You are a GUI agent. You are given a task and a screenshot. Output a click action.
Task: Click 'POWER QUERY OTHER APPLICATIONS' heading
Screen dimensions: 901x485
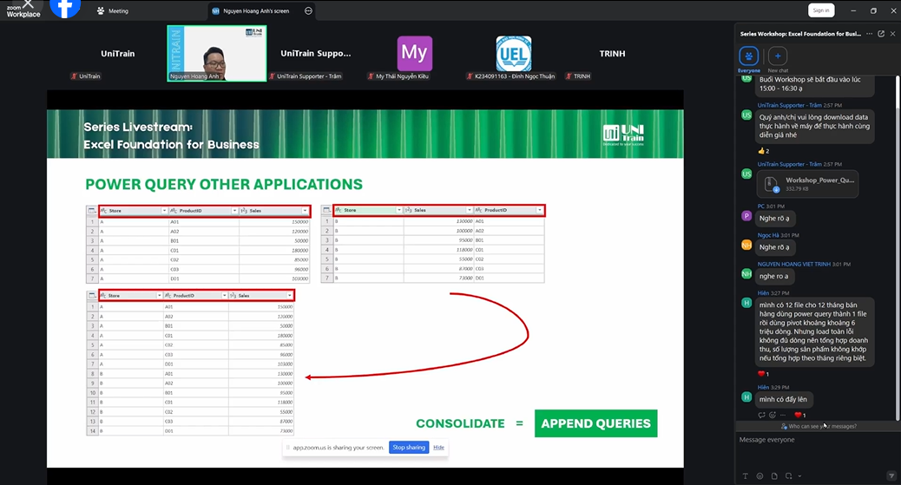(224, 185)
